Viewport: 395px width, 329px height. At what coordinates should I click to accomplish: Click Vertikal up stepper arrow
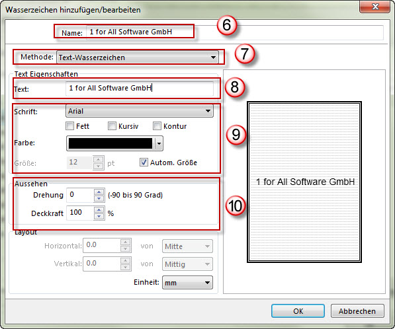pyautogui.click(x=126, y=260)
